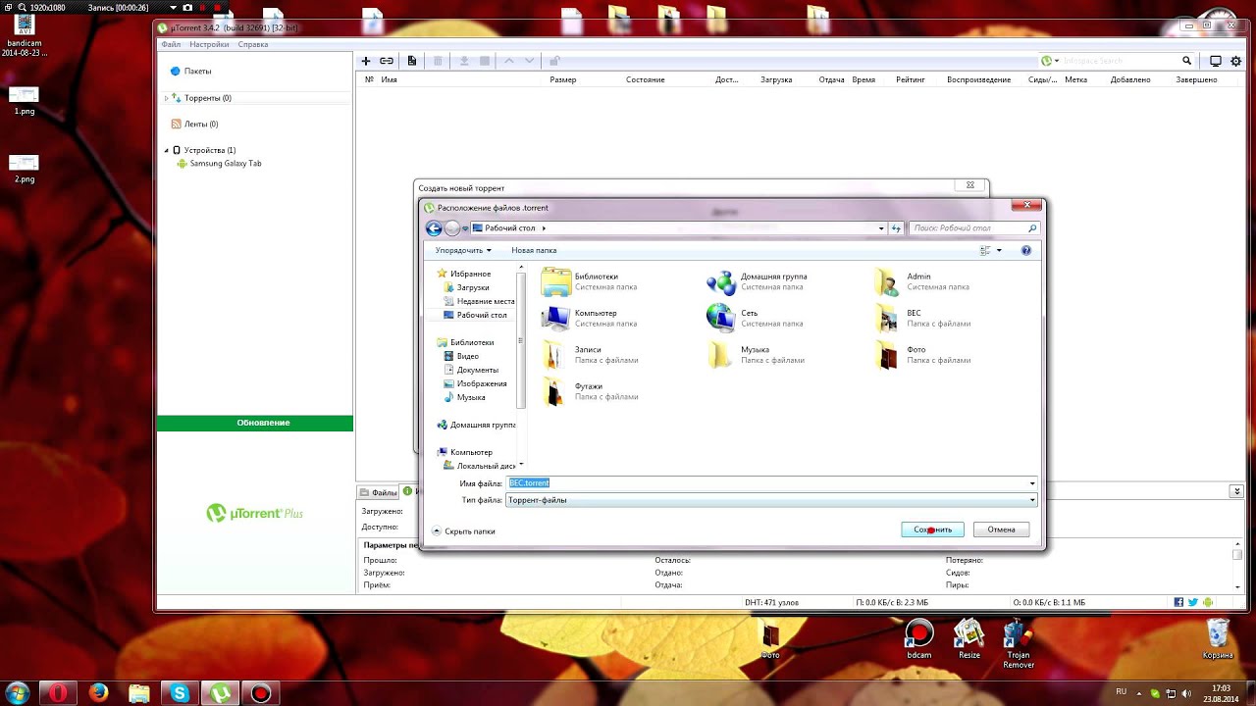The width and height of the screenshot is (1256, 706).
Task: Click the Twitter icon in uTorrent status bar
Action: 1193,602
